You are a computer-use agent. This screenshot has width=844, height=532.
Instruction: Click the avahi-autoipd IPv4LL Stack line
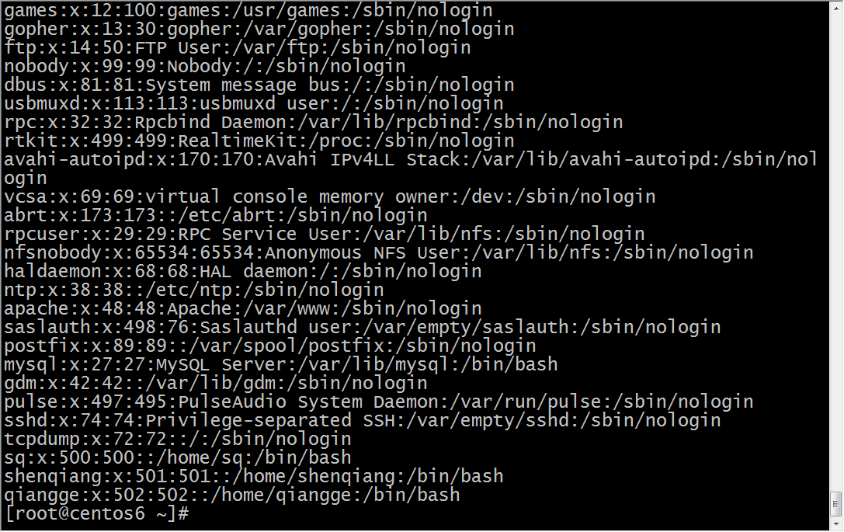(412, 169)
